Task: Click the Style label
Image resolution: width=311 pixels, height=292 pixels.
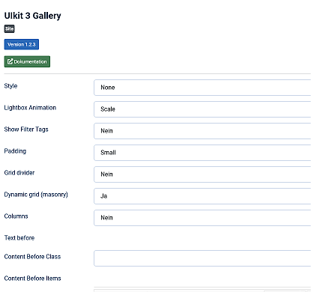Action: coord(10,86)
